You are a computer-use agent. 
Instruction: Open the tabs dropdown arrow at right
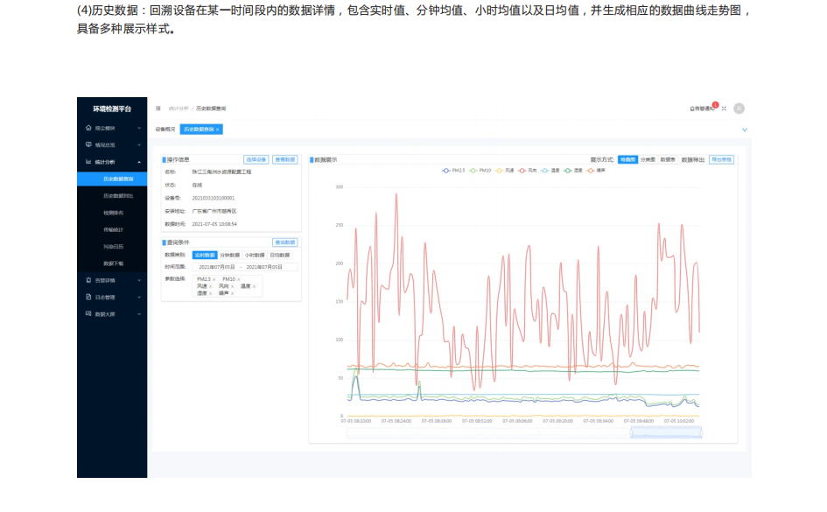(744, 130)
